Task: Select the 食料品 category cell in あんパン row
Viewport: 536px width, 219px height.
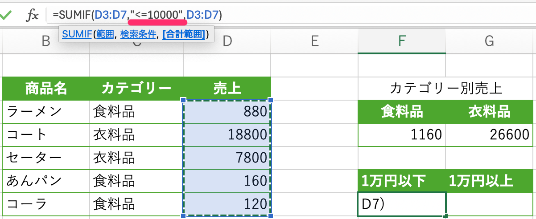Action: pyautogui.click(x=136, y=181)
